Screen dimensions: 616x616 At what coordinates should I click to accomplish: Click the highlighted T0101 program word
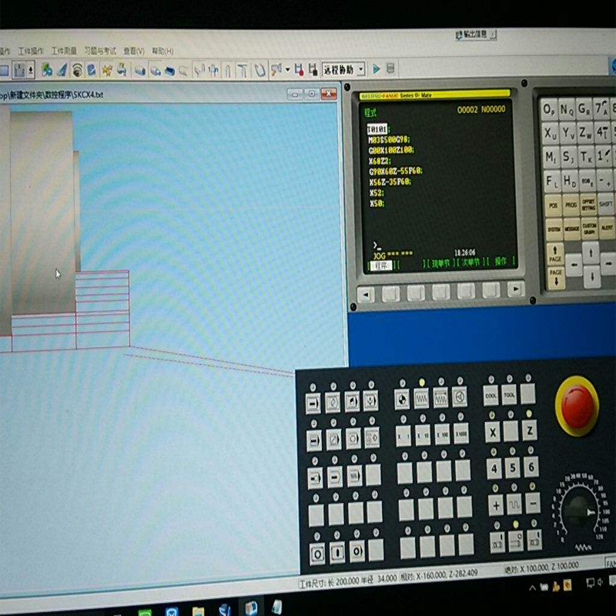coord(377,129)
